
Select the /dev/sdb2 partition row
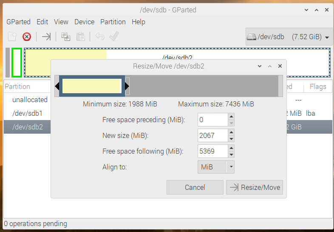pyautogui.click(x=27, y=127)
